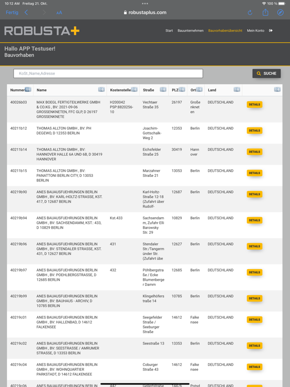Show DETAILS for 40211b14 Hannover row
Viewport: 290px width, 387px height.
pyautogui.click(x=254, y=152)
